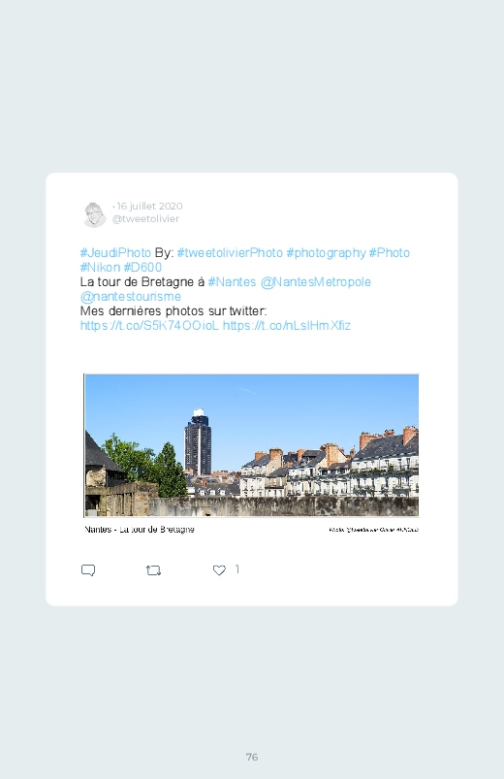The image size is (504, 779).
Task: Like the tweet with heart icon
Action: (x=219, y=569)
